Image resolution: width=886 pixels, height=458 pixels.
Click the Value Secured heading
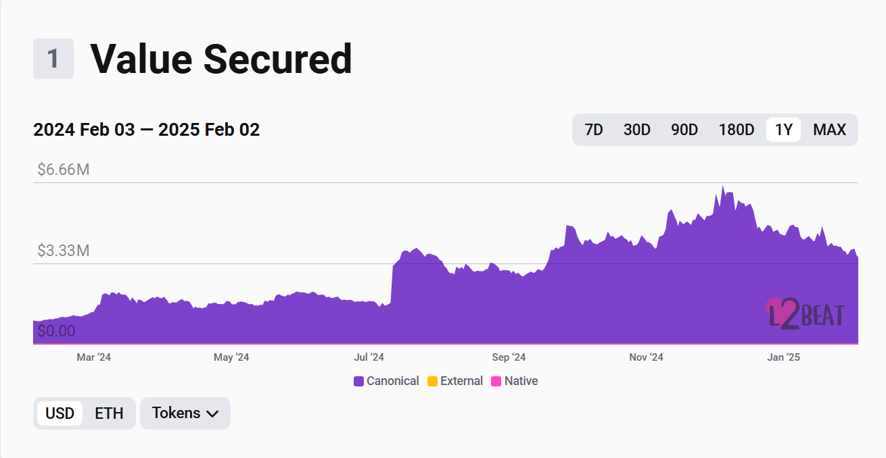click(221, 59)
